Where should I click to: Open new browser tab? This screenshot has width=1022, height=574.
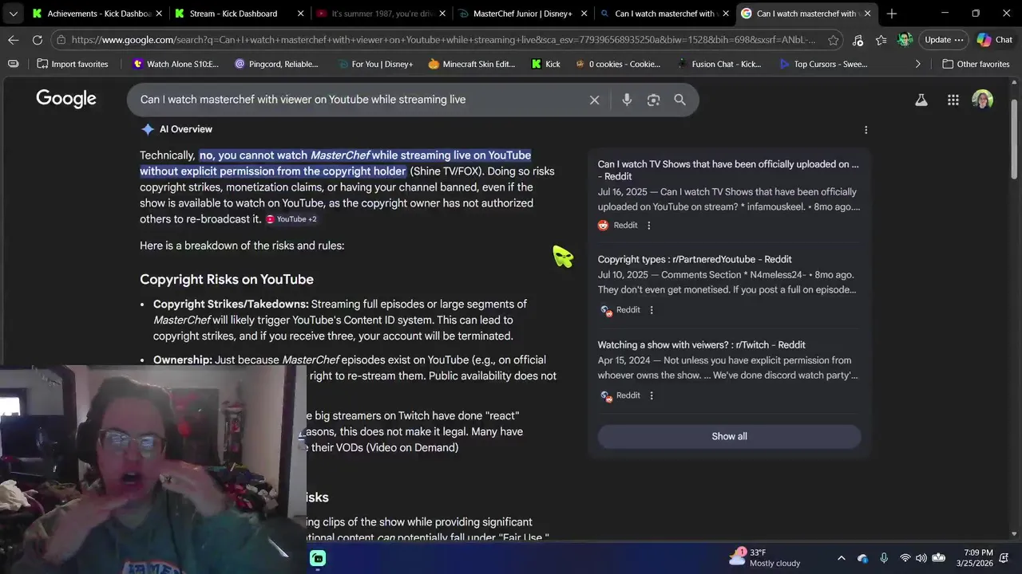(892, 14)
